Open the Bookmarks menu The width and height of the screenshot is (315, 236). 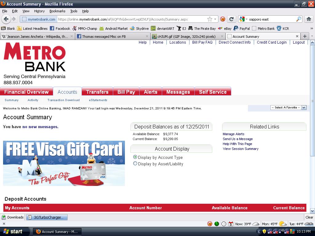[57, 11]
